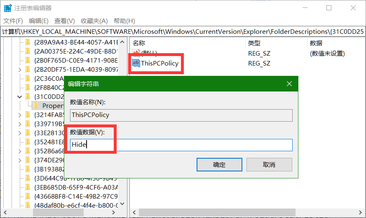
Task: Click the registry path address bar
Action: [x=183, y=31]
